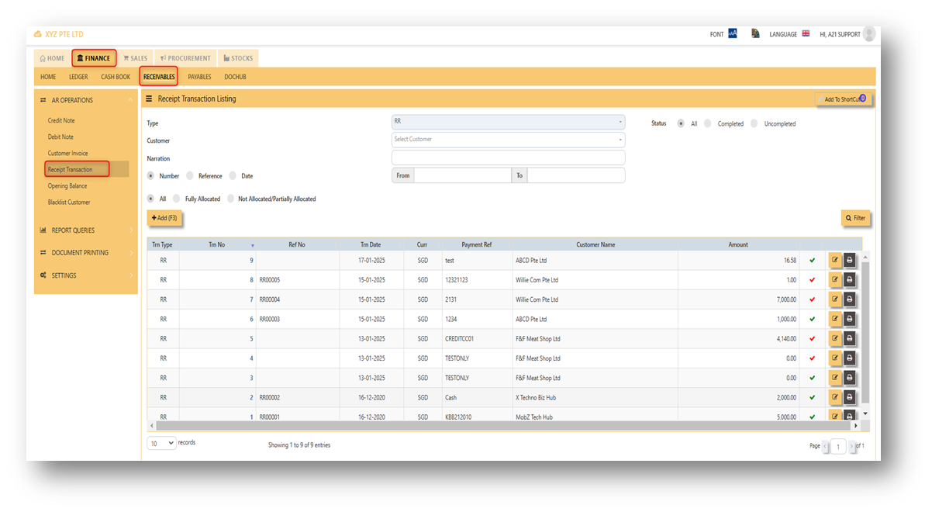The image size is (932, 512).
Task: Open the color theme palette icon
Action: [755, 34]
